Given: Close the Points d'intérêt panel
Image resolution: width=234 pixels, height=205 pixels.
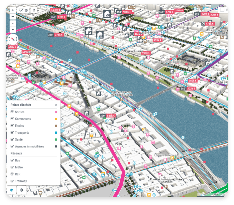Looking at the screenshot, I should (x=56, y=105).
